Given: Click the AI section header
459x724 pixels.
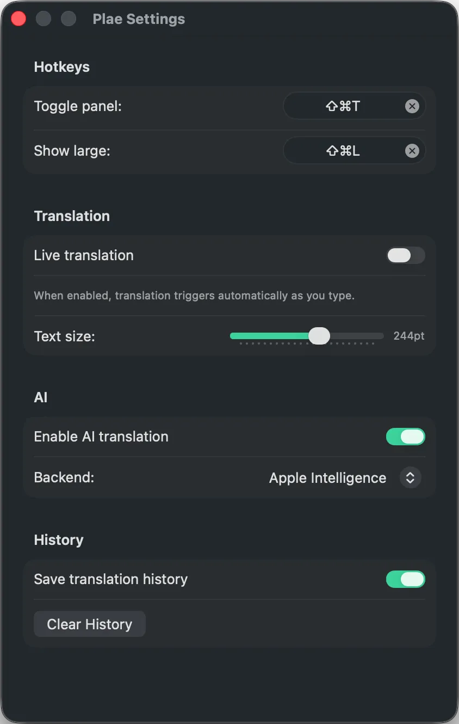Looking at the screenshot, I should 40,397.
